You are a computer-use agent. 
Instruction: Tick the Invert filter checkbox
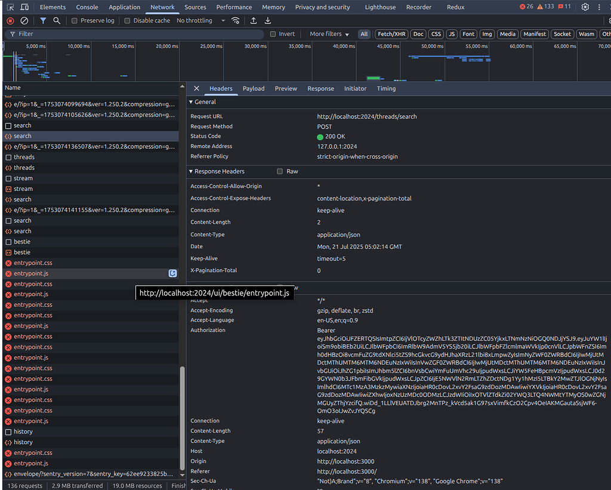tap(273, 34)
